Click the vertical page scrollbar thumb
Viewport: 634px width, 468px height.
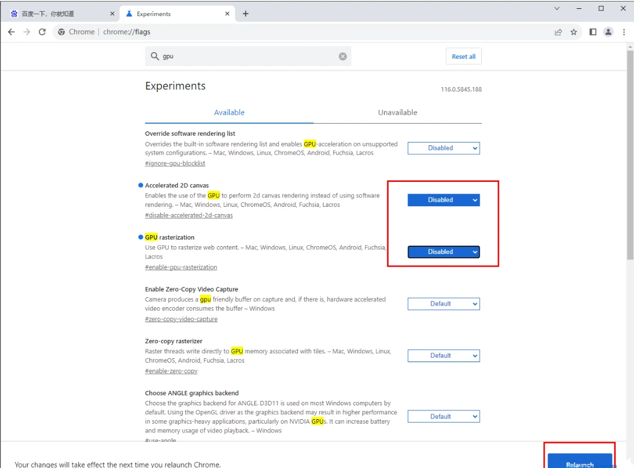[x=630, y=155]
